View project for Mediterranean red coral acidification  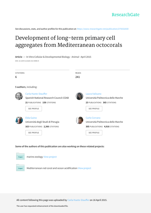(85, 168)
